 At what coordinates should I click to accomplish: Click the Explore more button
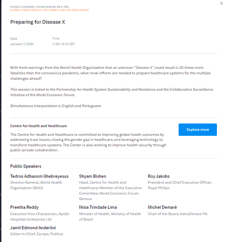[x=198, y=129]
